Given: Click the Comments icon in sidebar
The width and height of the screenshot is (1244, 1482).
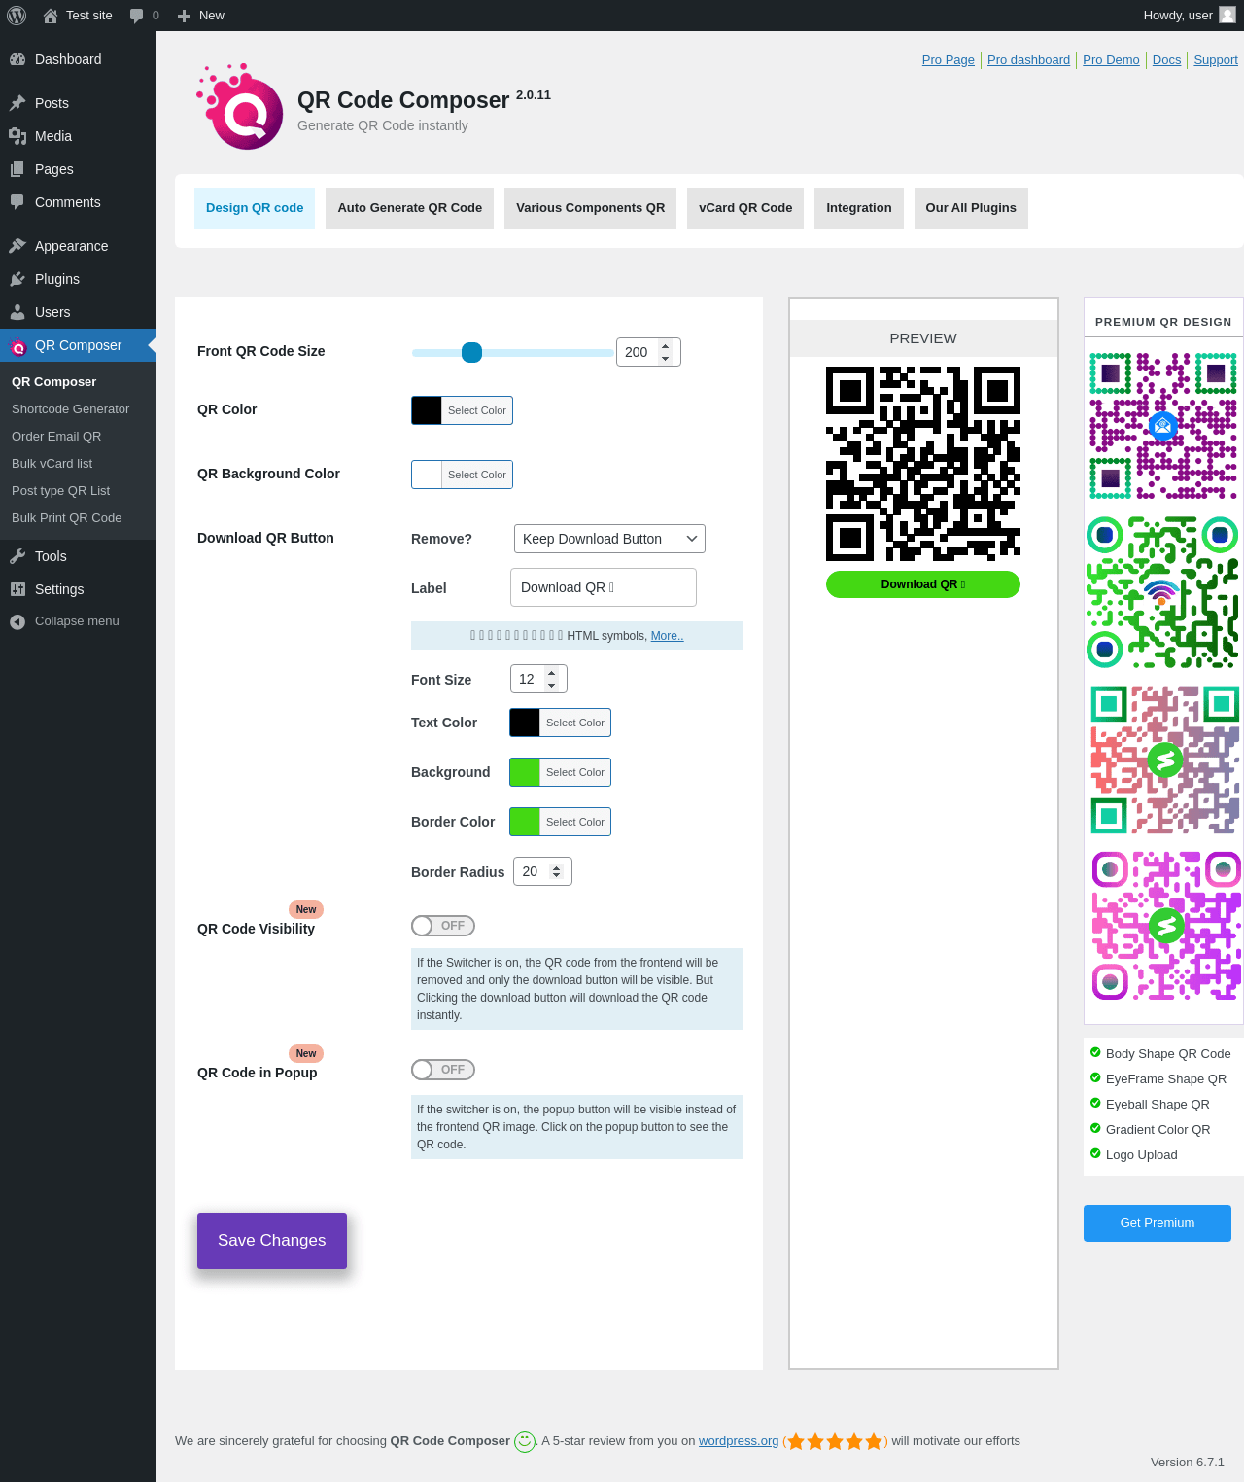Looking at the screenshot, I should [x=17, y=202].
